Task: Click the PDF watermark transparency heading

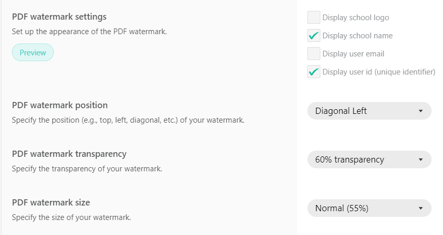Action: 69,154
